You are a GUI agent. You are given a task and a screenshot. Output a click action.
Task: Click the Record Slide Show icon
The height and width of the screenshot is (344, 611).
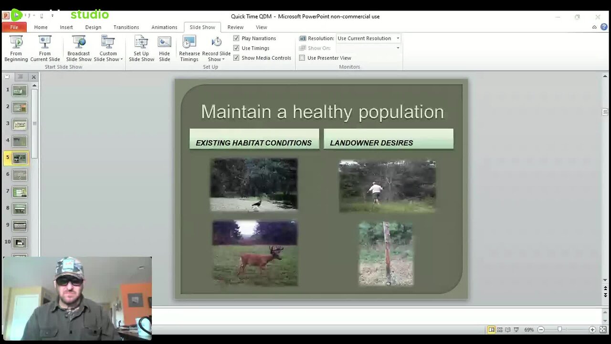pos(216,43)
